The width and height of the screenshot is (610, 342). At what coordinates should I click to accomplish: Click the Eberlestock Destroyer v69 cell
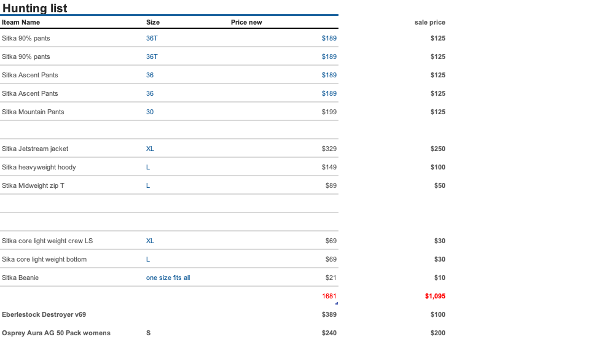pyautogui.click(x=44, y=314)
